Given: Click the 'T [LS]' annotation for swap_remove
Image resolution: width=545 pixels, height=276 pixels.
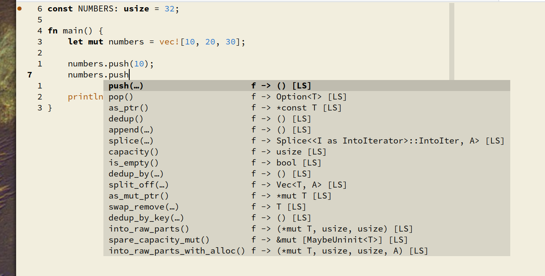Looking at the screenshot, I should tap(291, 207).
